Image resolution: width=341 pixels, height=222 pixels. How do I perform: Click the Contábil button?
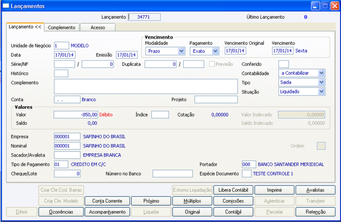tap(233, 212)
